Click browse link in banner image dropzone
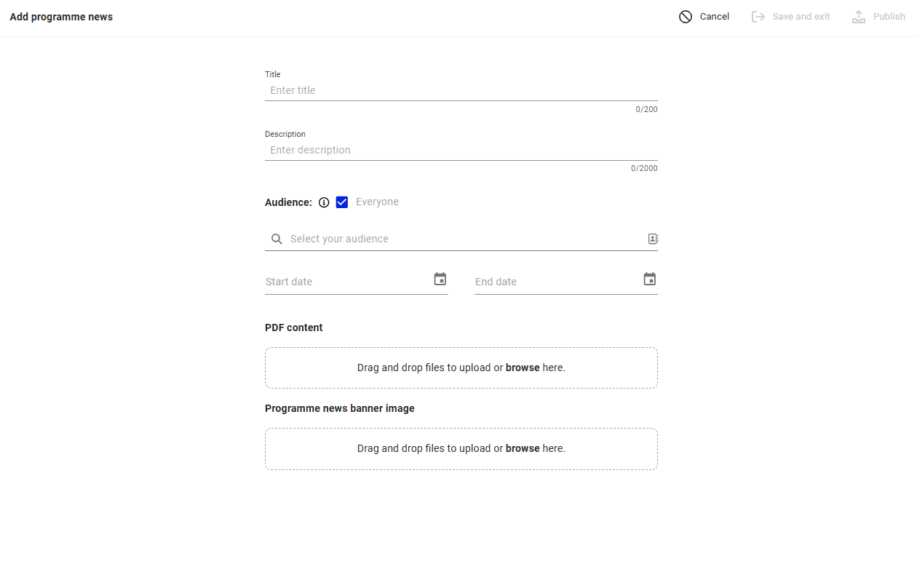 click(x=523, y=448)
